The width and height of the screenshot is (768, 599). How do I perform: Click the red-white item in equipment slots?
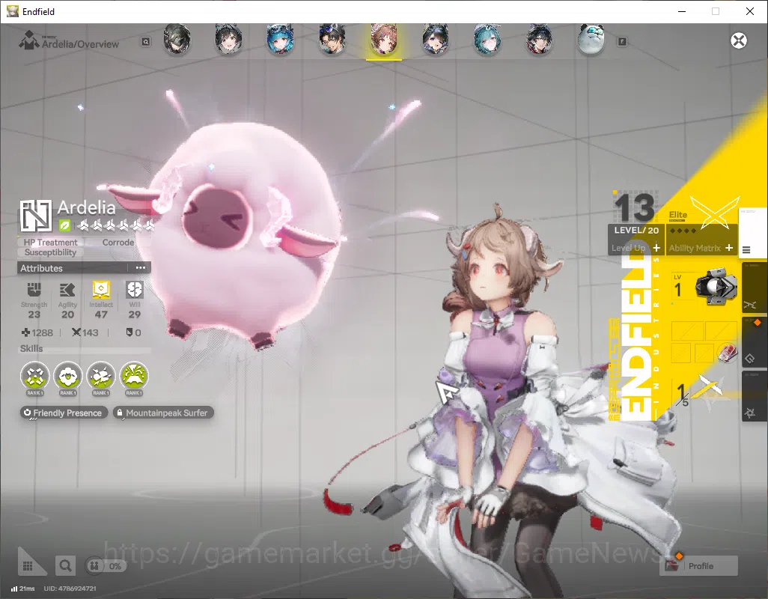tap(727, 353)
